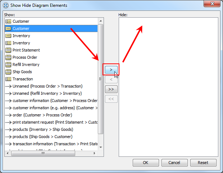Click the arrow icon of print statement request
This screenshot has width=223, height=173.
pyautogui.click(x=8, y=122)
